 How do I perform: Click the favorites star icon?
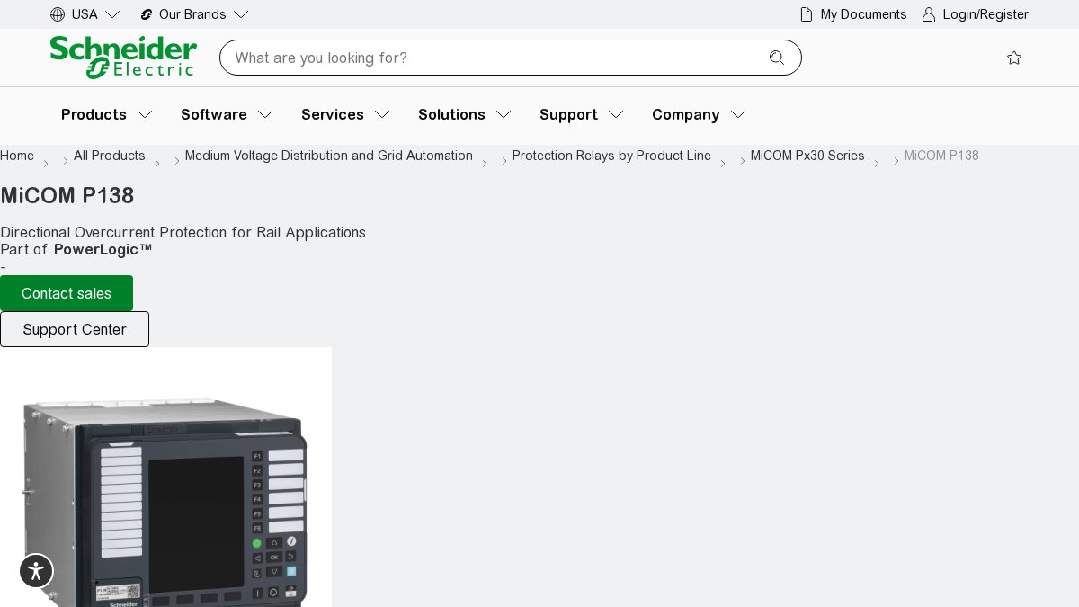pos(1014,58)
